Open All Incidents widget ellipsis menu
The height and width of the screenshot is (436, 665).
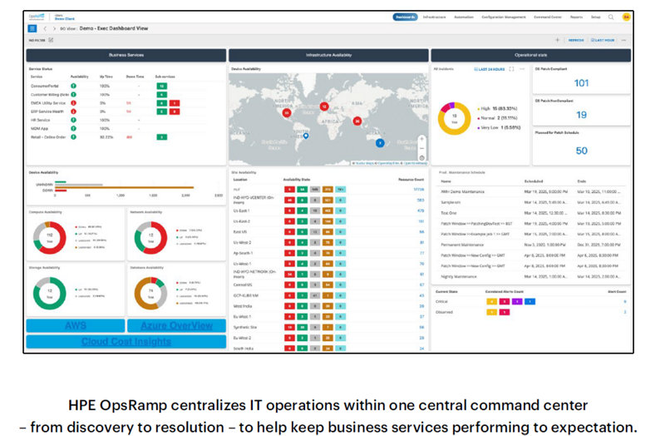point(522,69)
